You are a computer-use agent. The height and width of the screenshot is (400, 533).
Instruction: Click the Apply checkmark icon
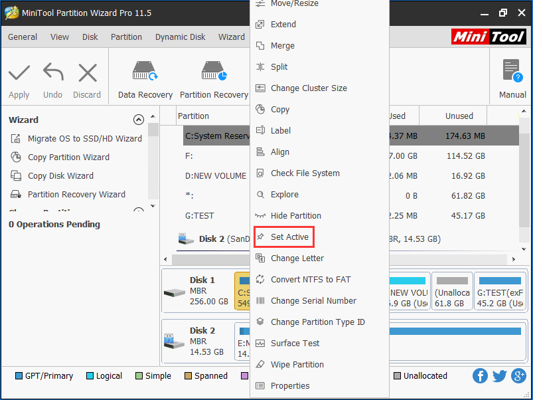pyautogui.click(x=19, y=73)
